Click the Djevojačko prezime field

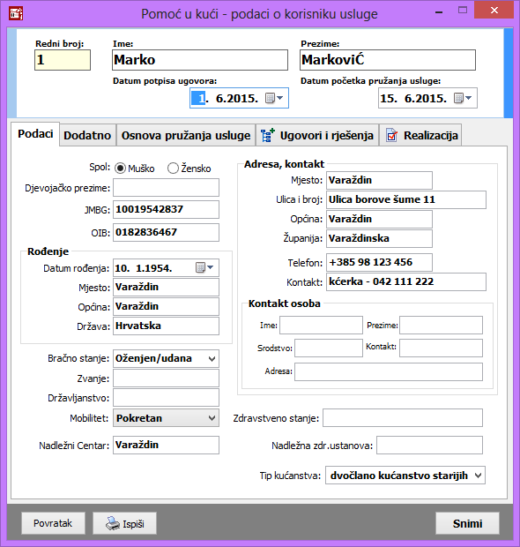click(166, 188)
